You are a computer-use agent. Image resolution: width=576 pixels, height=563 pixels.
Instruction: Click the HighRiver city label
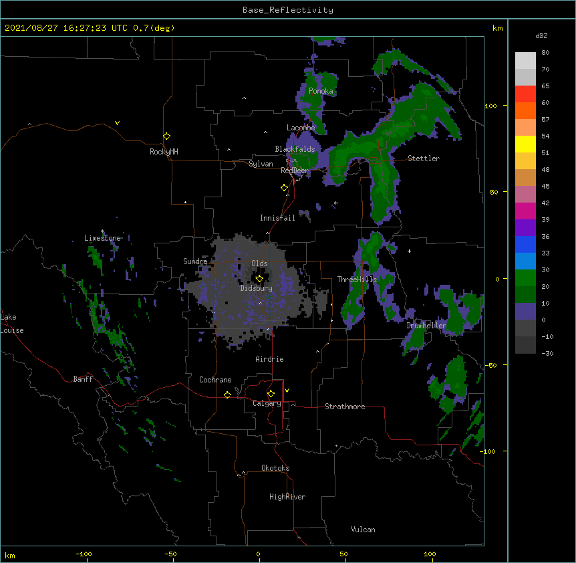pos(287,497)
